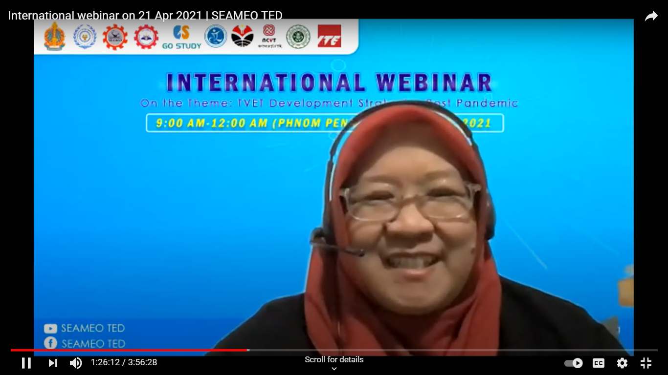
Task: Click Scroll for details text
Action: 334,359
